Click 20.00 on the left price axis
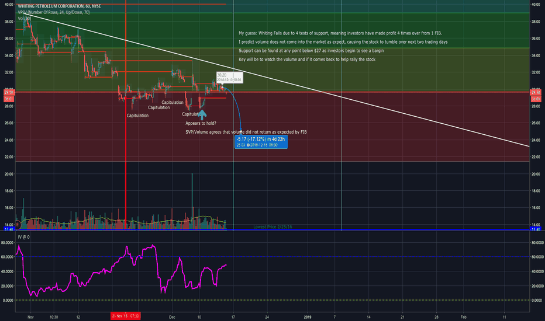Screen dimensions: 545x321 [9, 174]
